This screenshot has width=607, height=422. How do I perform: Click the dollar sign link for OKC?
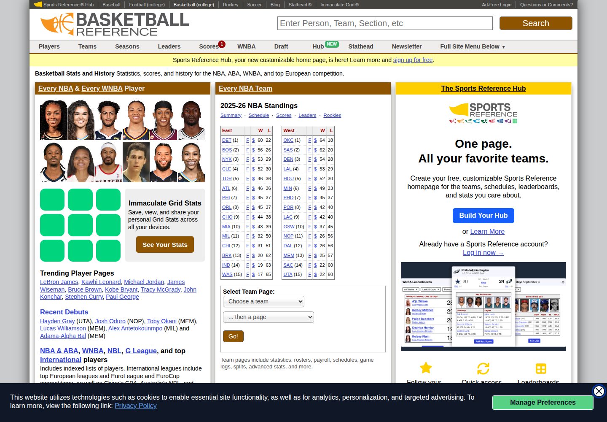point(315,140)
